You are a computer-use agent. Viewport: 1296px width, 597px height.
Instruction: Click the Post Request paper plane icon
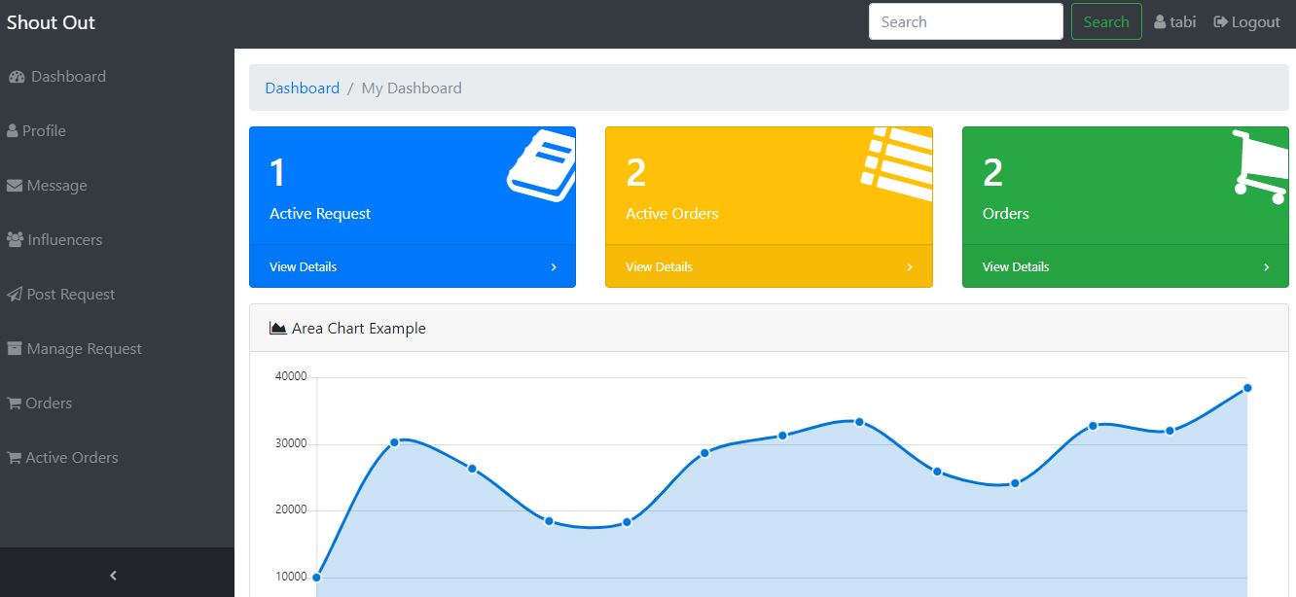point(15,295)
